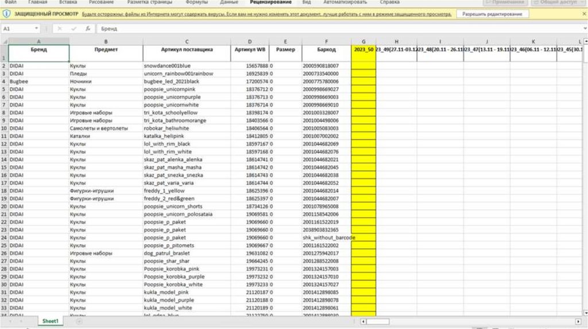Viewport: 588px width, 329px height.
Task: Switch to the Главная ribbon tab
Action: tap(37, 2)
